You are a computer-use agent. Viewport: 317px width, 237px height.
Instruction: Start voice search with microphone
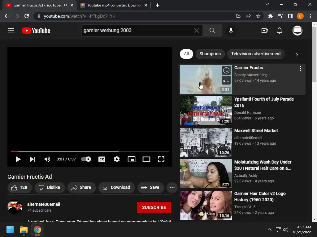tap(231, 31)
